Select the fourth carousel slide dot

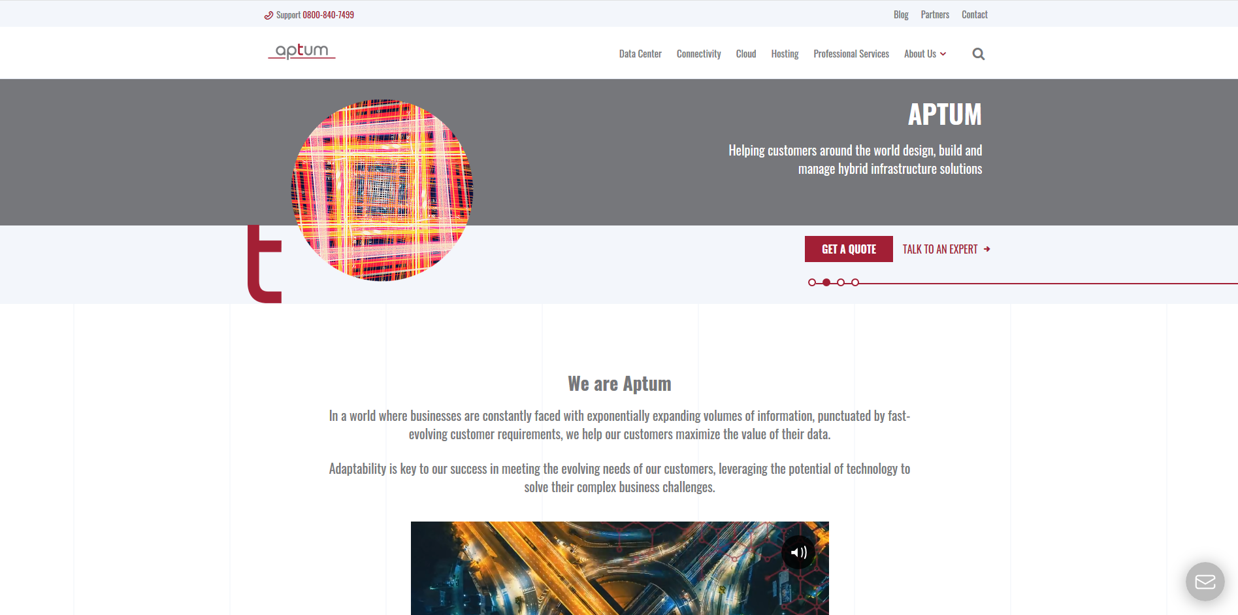855,282
